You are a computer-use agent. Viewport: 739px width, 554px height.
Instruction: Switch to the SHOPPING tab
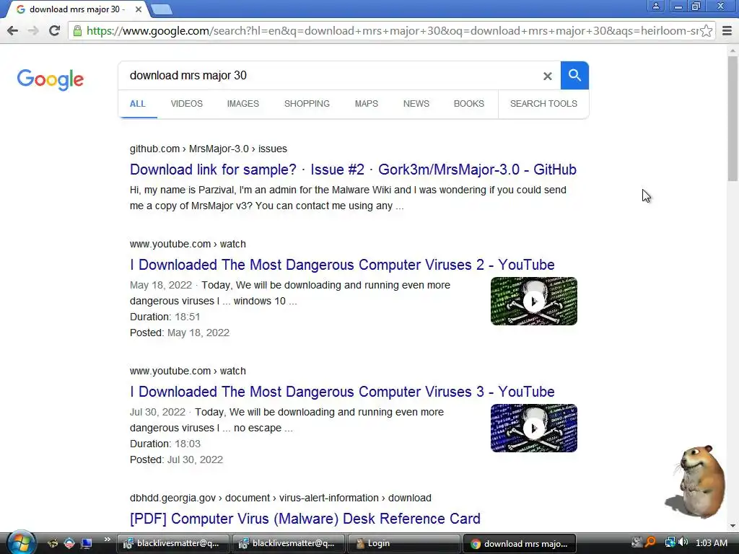point(307,104)
